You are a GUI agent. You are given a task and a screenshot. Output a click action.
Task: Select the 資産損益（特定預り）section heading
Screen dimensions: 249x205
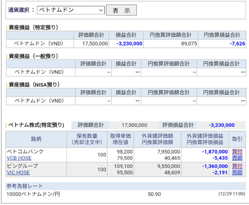point(34,28)
